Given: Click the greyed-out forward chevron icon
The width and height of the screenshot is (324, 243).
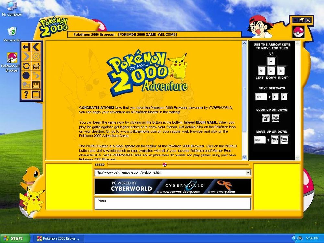Looking at the screenshot, I should point(26,57).
